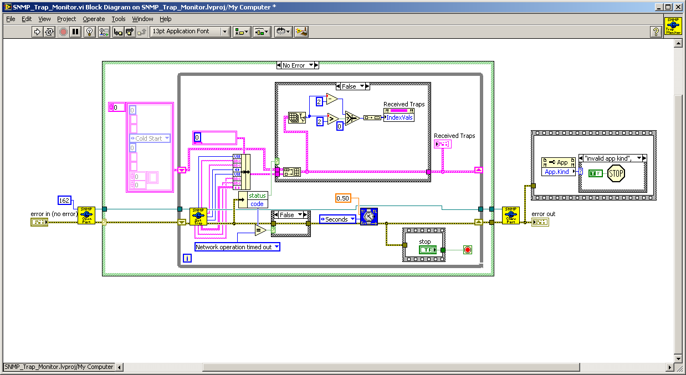The height and width of the screenshot is (375, 686).
Task: Open the Network operation timed out enum
Action: pos(237,247)
